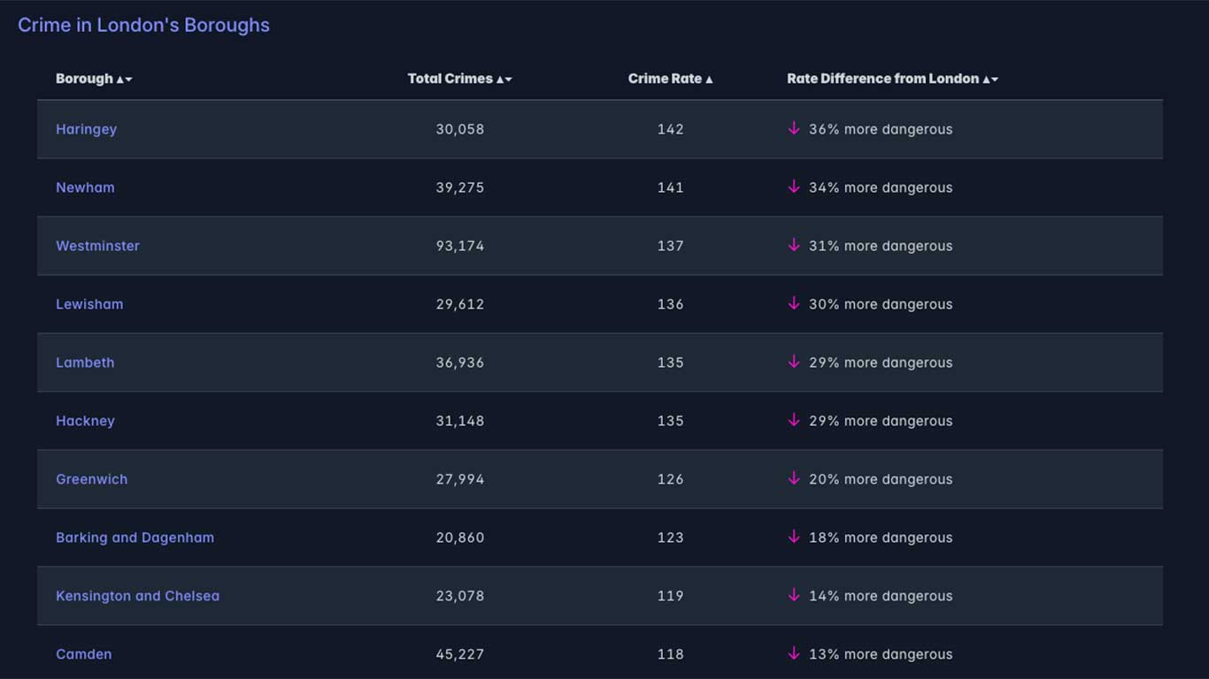Select total crimes value 20,860

tap(459, 538)
